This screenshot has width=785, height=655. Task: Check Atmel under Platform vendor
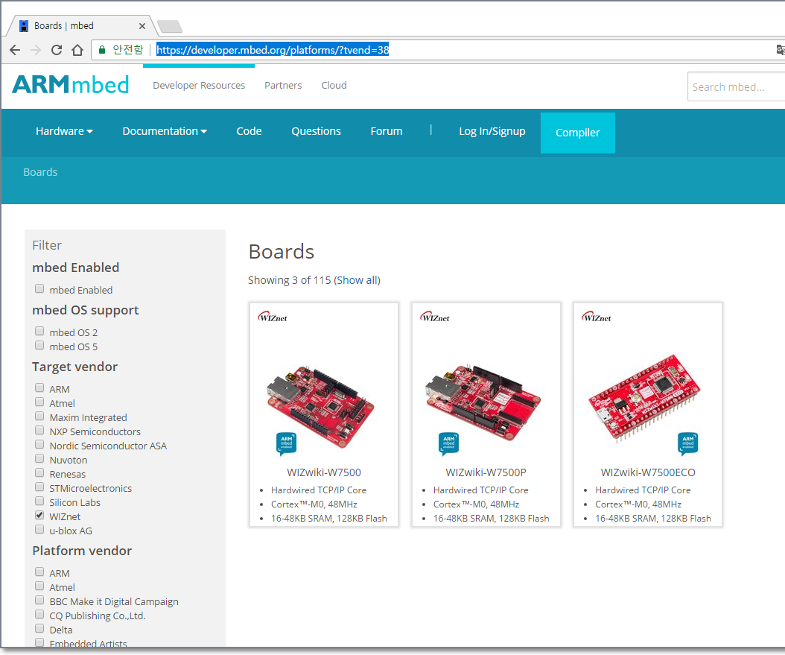39,586
